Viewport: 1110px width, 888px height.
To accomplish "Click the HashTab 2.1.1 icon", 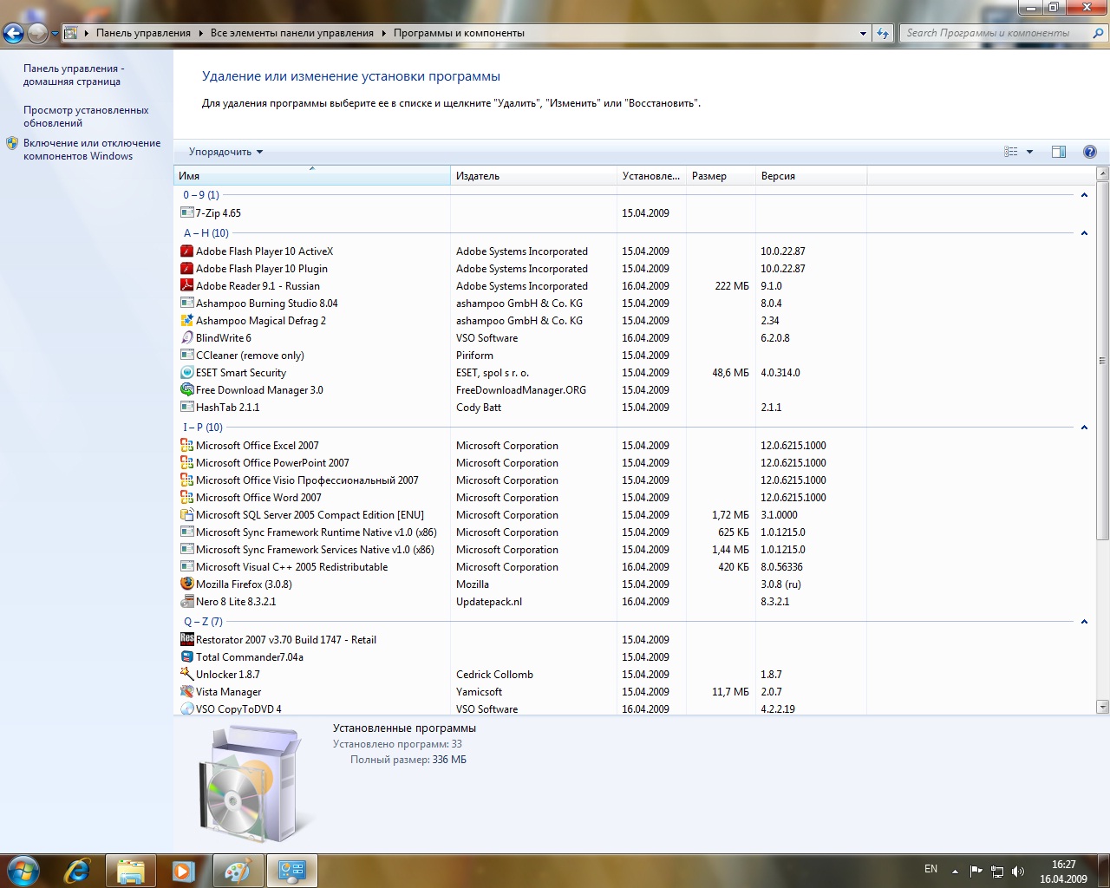I will [x=186, y=407].
